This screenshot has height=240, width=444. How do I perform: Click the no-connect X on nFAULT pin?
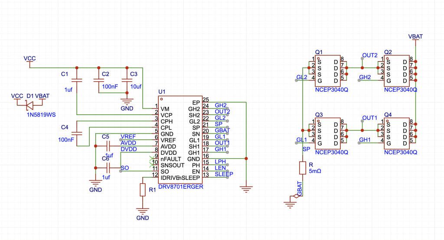151,159
